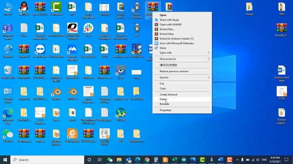
Task: Select the Network desktop icon
Action: coord(8,51)
